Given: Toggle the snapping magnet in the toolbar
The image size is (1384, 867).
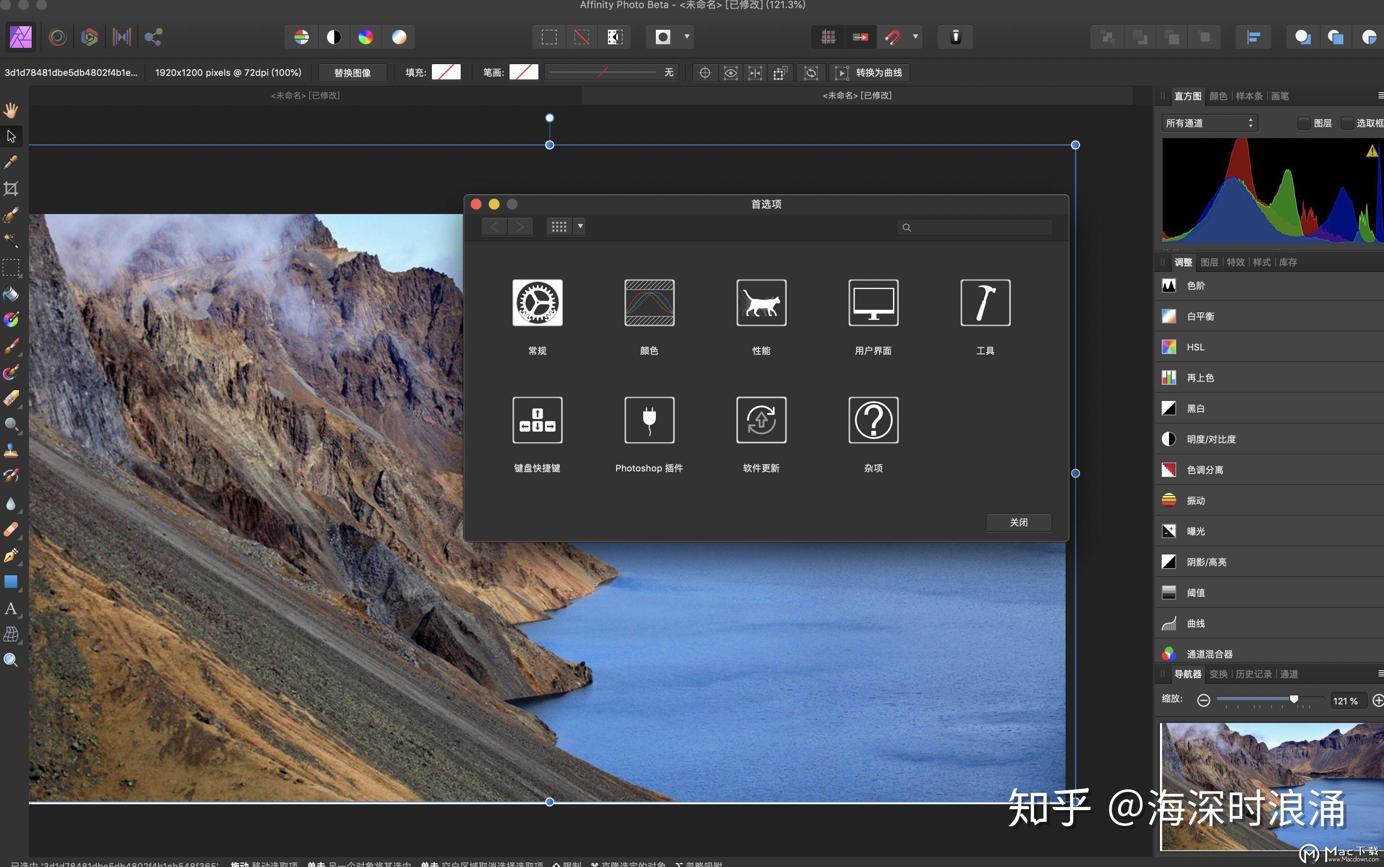Looking at the screenshot, I should (893, 37).
